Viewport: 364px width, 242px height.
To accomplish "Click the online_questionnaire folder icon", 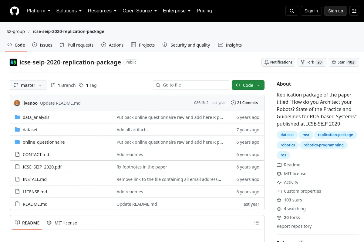I will pyautogui.click(x=17, y=142).
